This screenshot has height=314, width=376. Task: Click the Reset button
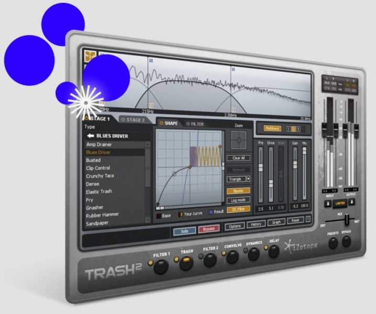(295, 220)
